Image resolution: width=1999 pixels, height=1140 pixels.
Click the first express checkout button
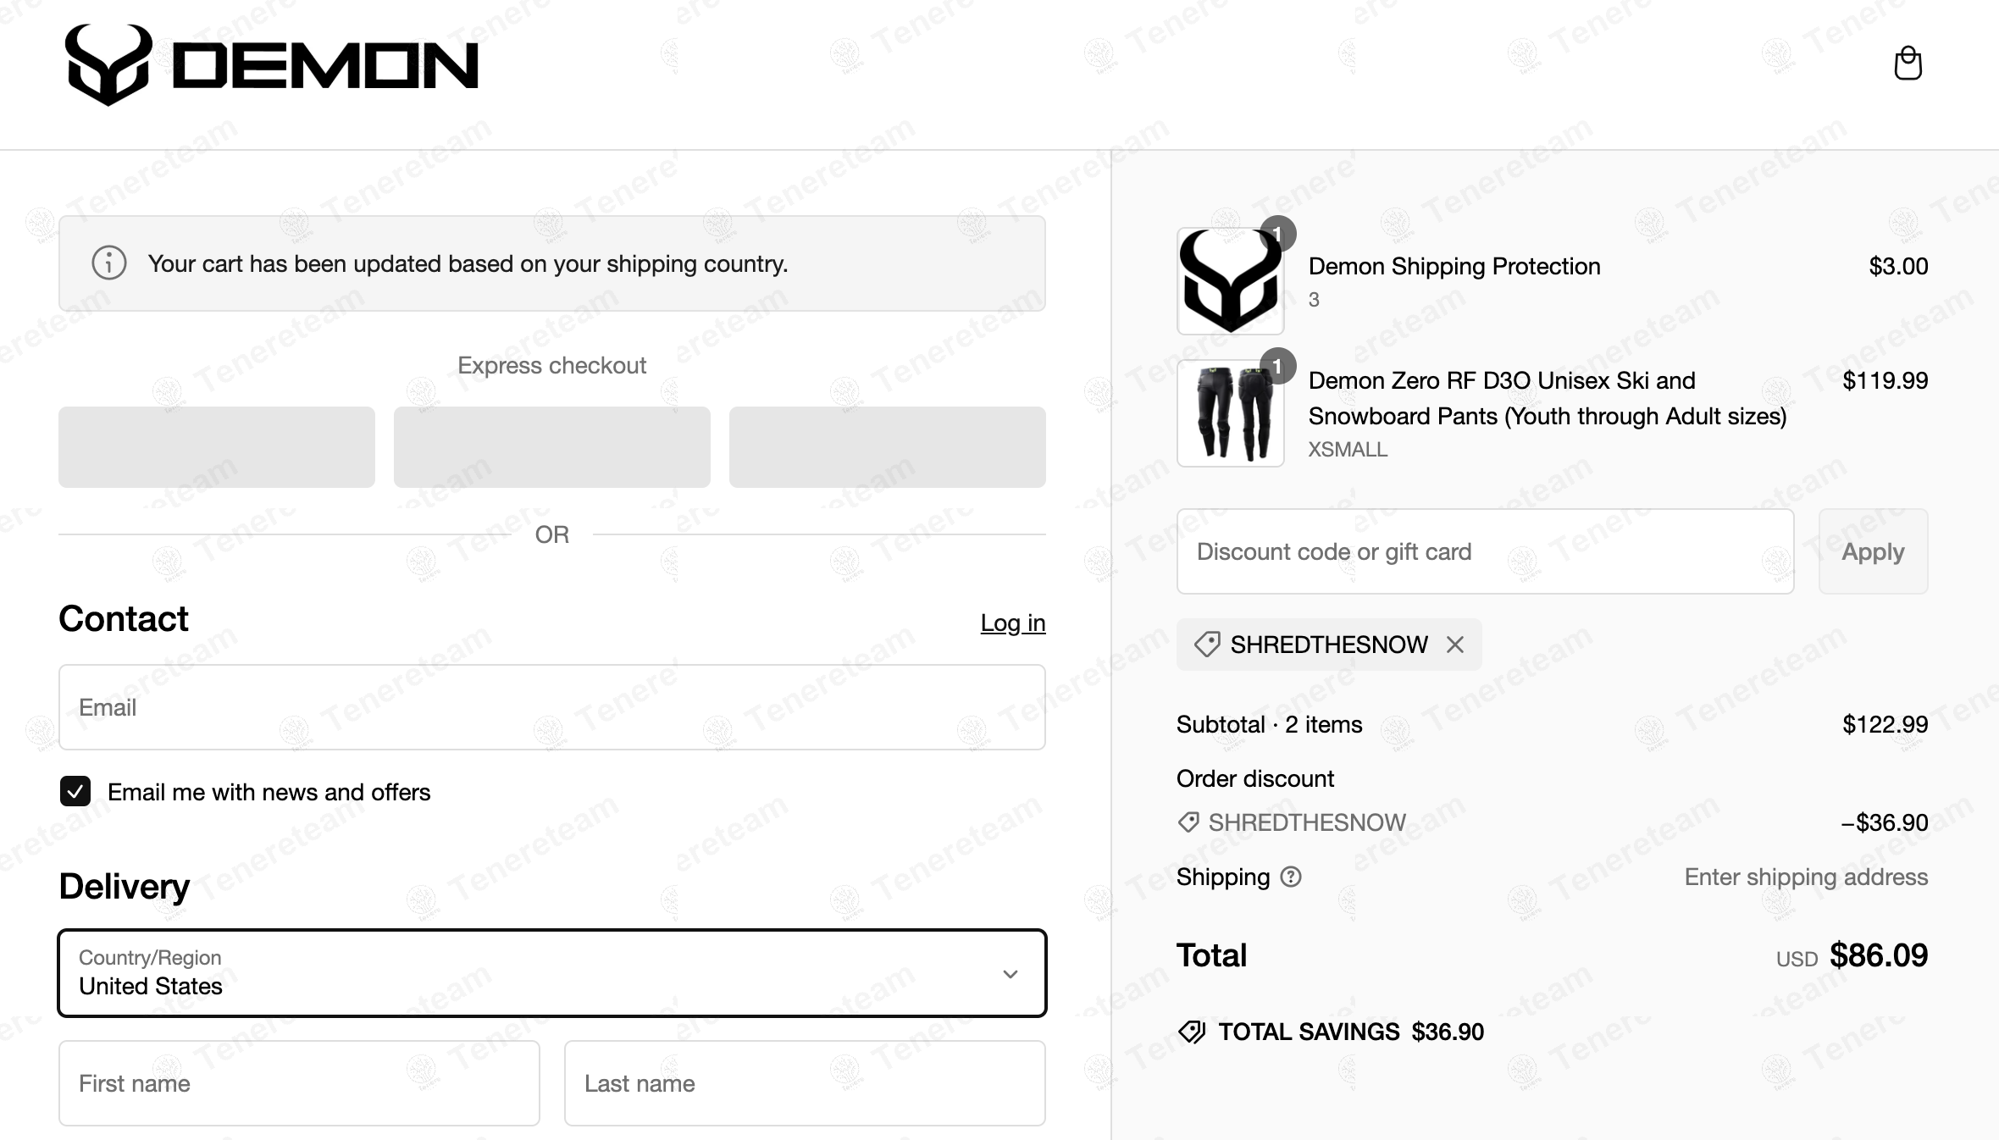coord(217,447)
